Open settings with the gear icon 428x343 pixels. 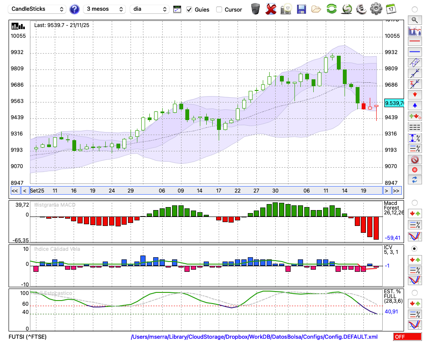(376, 9)
